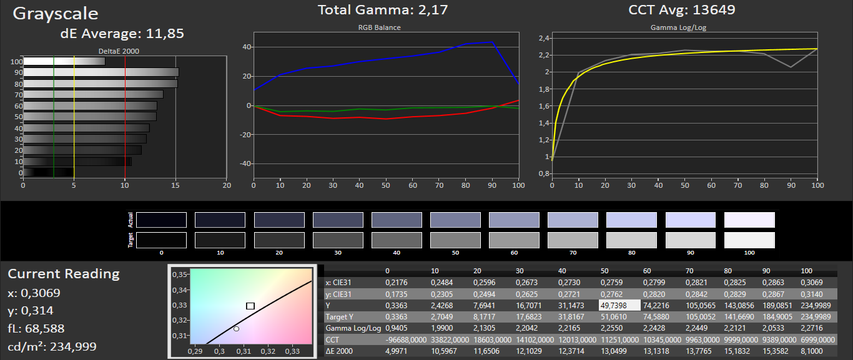Click the 'Target Y' row label
This screenshot has height=360, width=853.
339,317
